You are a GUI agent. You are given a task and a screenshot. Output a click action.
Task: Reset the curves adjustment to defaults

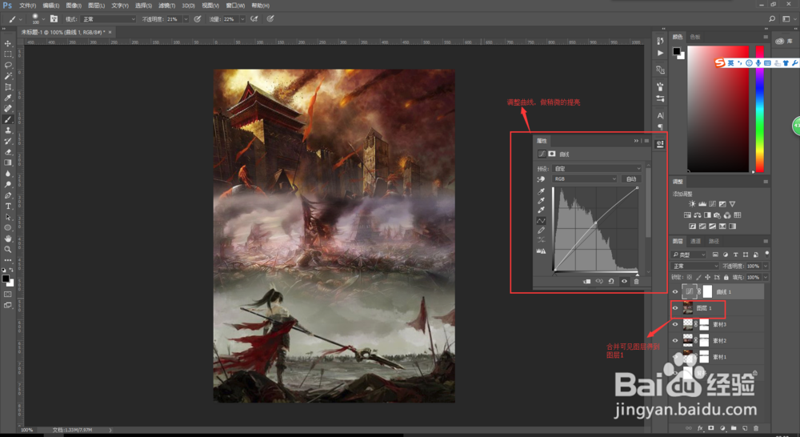(x=611, y=281)
